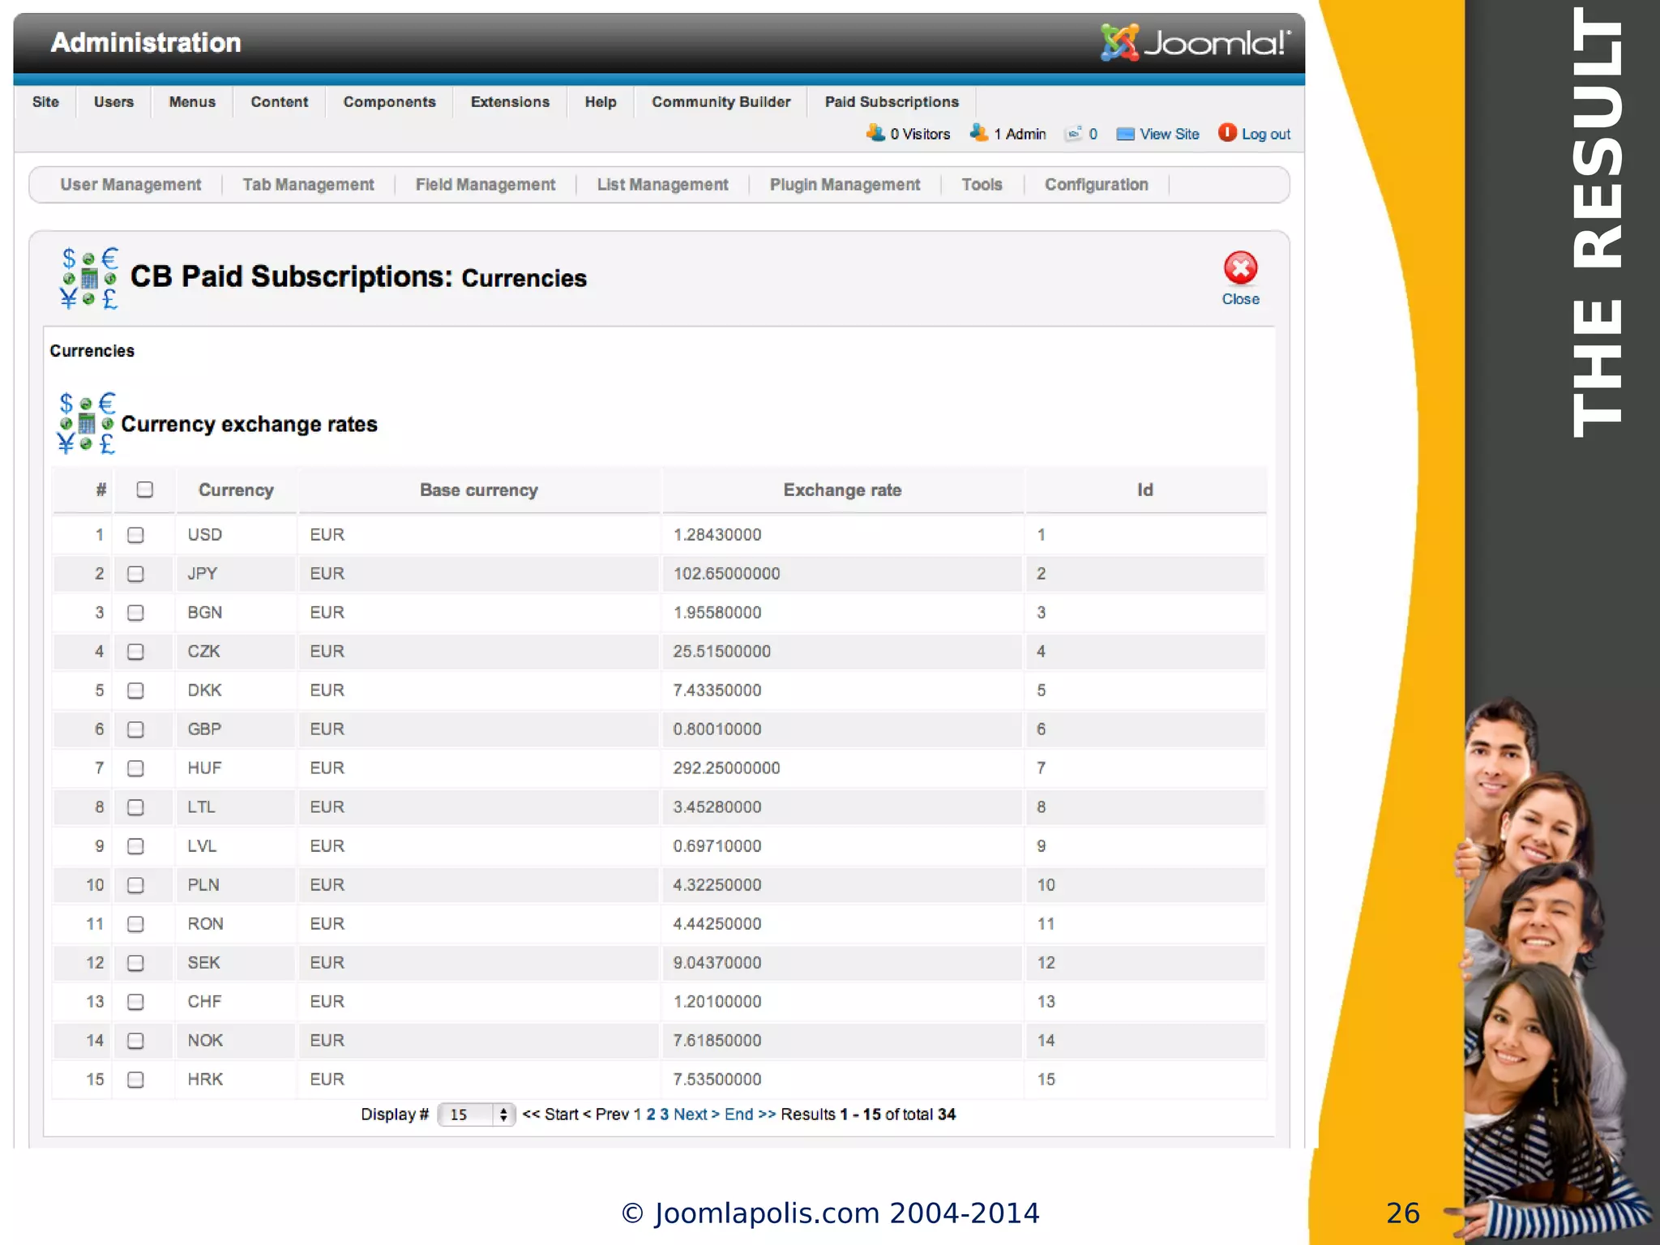The height and width of the screenshot is (1245, 1660).
Task: Click the red Close icon
Action: pyautogui.click(x=1239, y=269)
